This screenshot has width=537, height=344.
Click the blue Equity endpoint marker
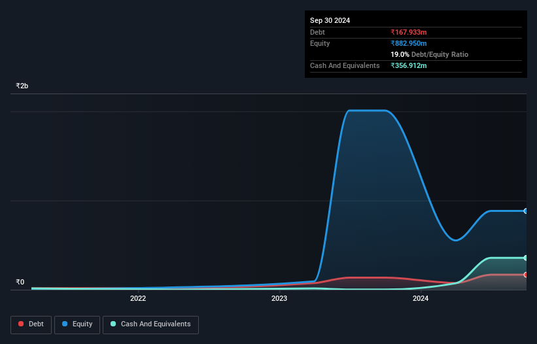pyautogui.click(x=526, y=211)
